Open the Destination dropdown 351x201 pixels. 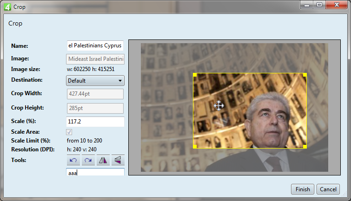point(95,80)
